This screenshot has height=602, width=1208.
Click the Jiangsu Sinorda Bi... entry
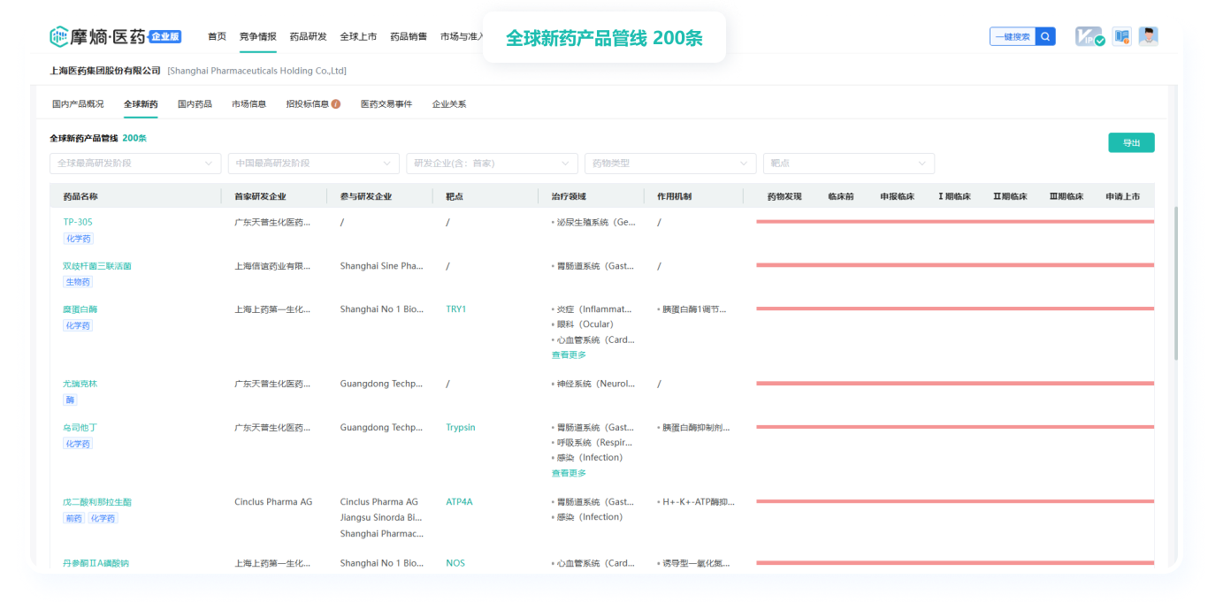(x=381, y=517)
